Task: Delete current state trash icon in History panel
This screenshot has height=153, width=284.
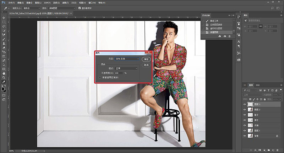Action: [x=229, y=36]
